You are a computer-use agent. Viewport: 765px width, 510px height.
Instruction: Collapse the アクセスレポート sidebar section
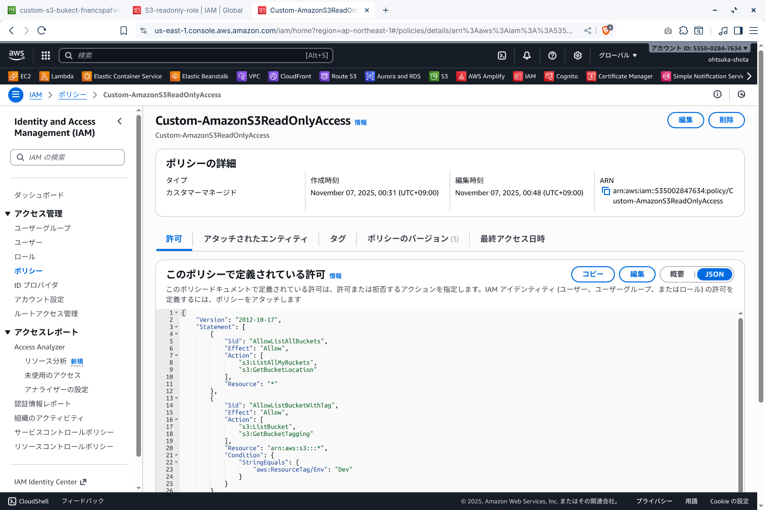(x=7, y=332)
